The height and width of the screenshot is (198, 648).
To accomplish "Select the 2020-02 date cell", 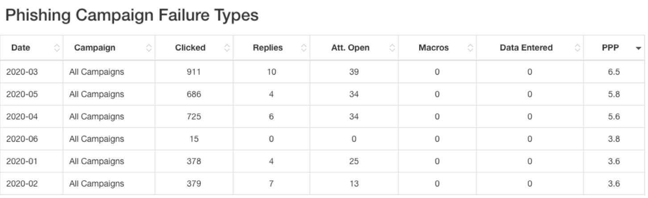I will tap(22, 183).
